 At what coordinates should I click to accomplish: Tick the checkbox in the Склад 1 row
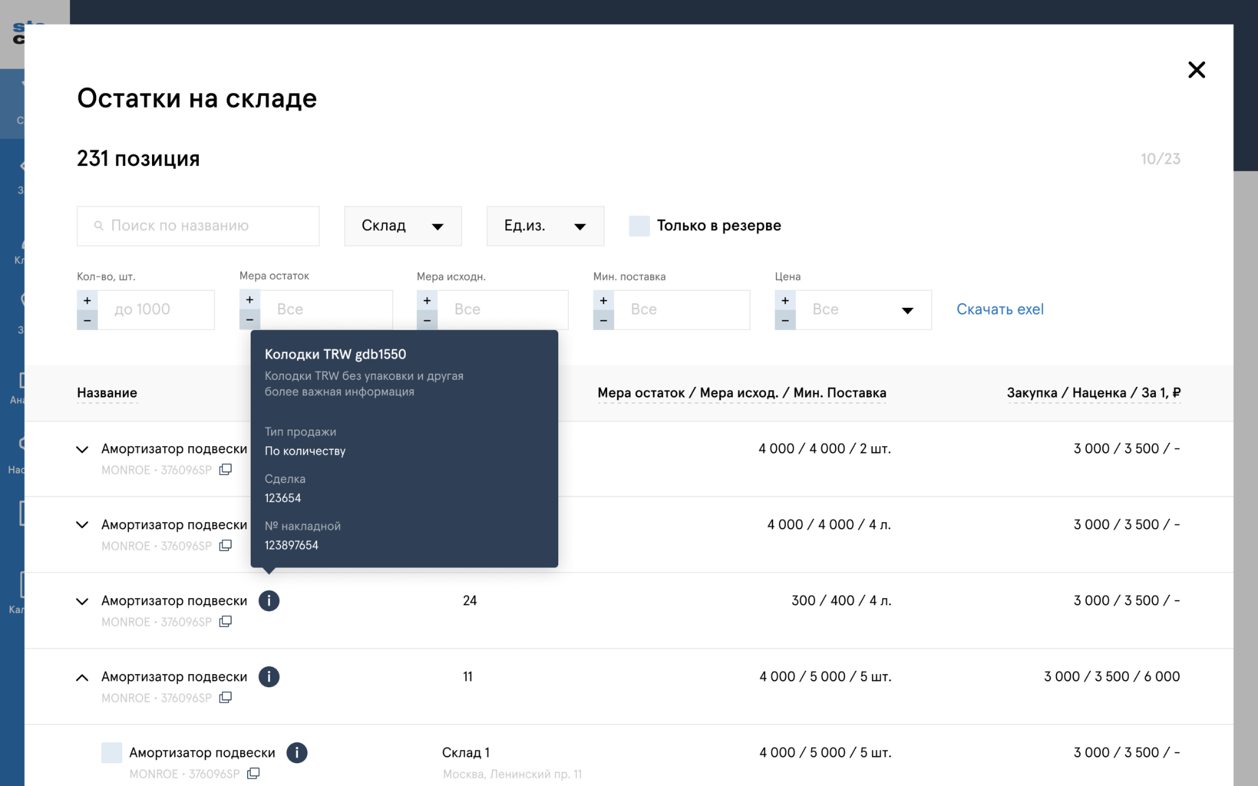pos(112,753)
